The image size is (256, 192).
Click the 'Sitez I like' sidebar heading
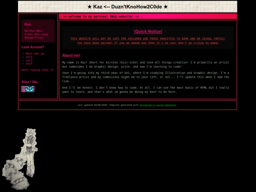tap(29, 82)
